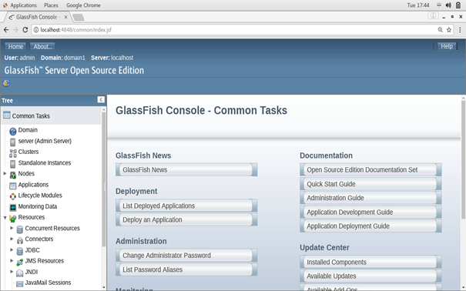
Task: Click the Monitoring Data icon
Action: tap(13, 207)
